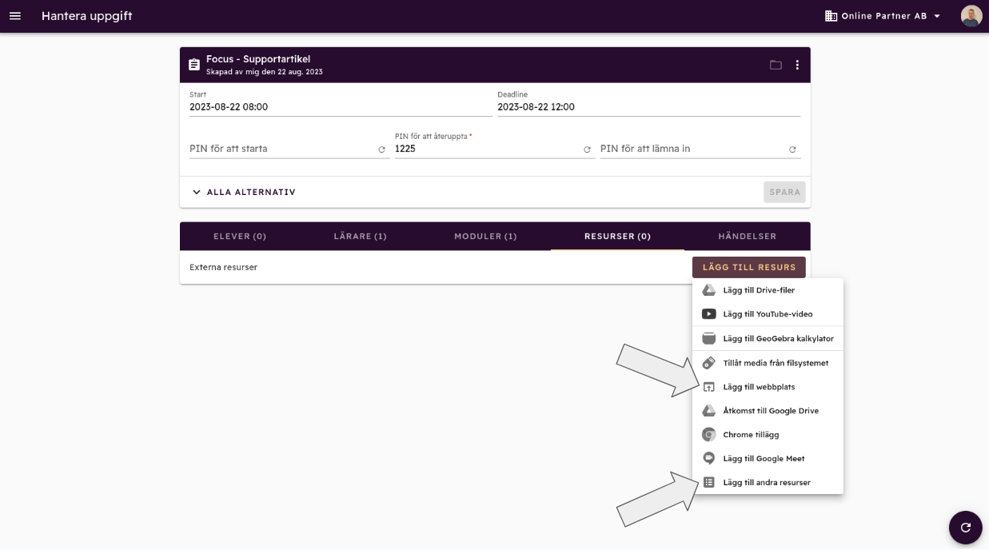Screen dimensions: 989x550
Task: Switch to the Elever (0) tab
Action: [x=240, y=237]
